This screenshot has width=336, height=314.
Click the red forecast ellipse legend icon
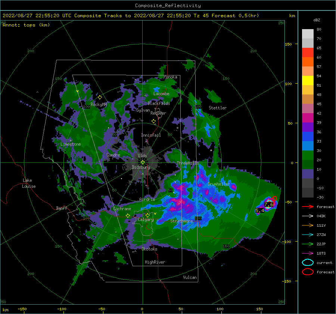pos(308,272)
